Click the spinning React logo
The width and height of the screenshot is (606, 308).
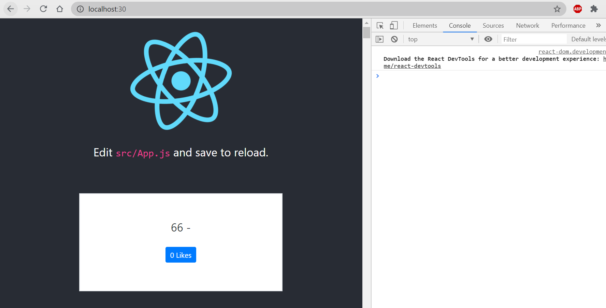coord(181,81)
